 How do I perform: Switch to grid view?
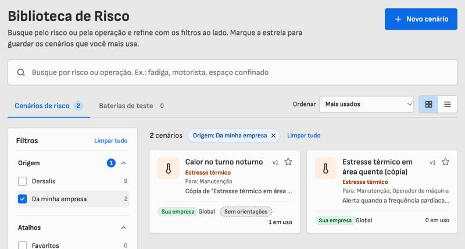coord(428,104)
